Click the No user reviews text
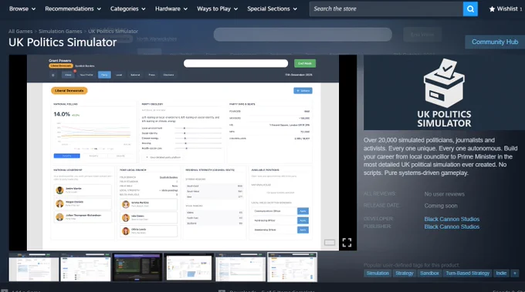525x292 pixels. pyautogui.click(x=444, y=194)
